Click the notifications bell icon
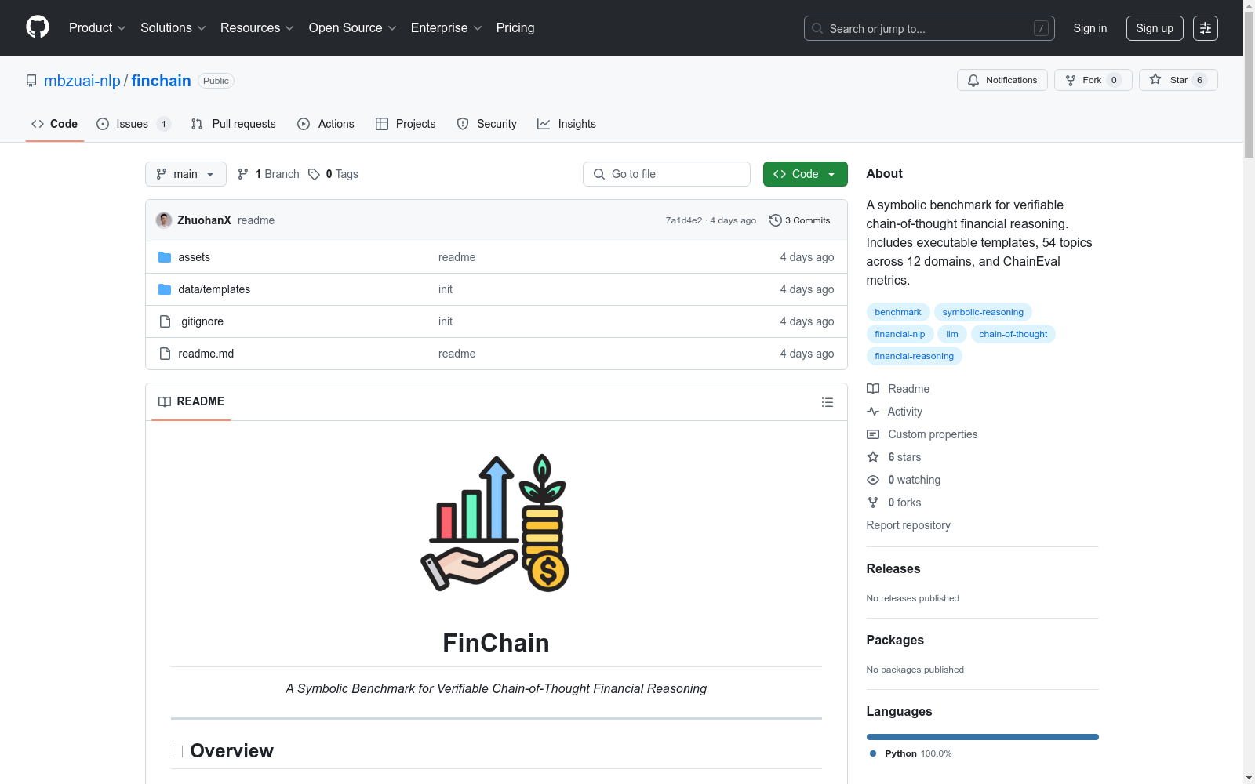This screenshot has width=1255, height=784. click(x=973, y=80)
